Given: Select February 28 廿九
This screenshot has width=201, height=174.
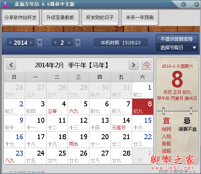Looking at the screenshot, I should tap(122, 156).
